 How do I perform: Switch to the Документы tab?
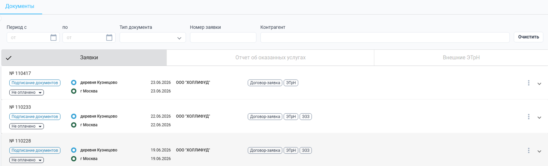[x=20, y=6]
